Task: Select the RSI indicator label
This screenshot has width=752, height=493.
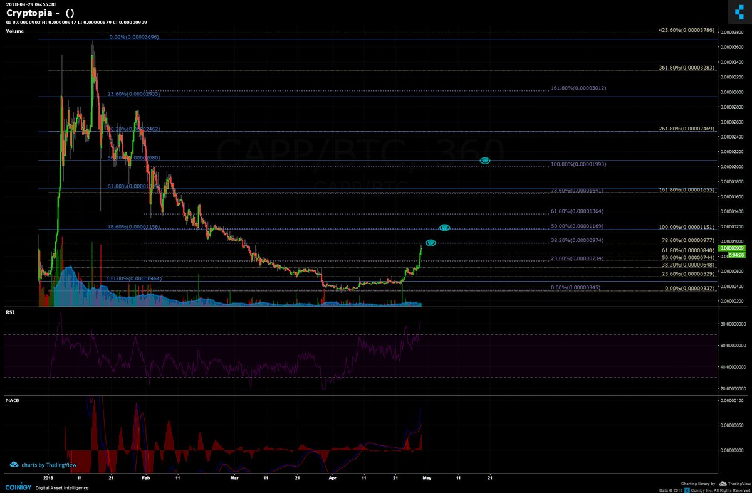Action: coord(10,311)
